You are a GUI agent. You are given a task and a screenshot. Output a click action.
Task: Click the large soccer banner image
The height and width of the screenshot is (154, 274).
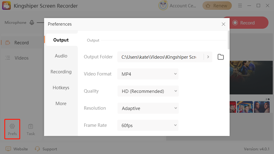click(251, 77)
